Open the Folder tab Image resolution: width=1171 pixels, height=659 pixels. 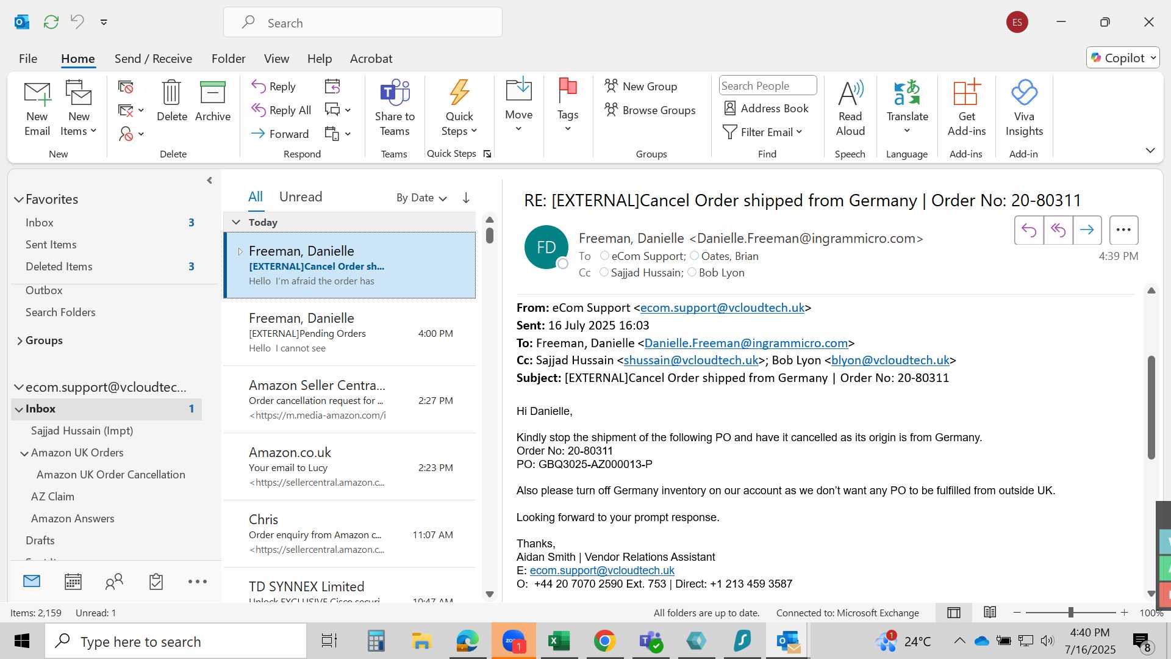[229, 59]
